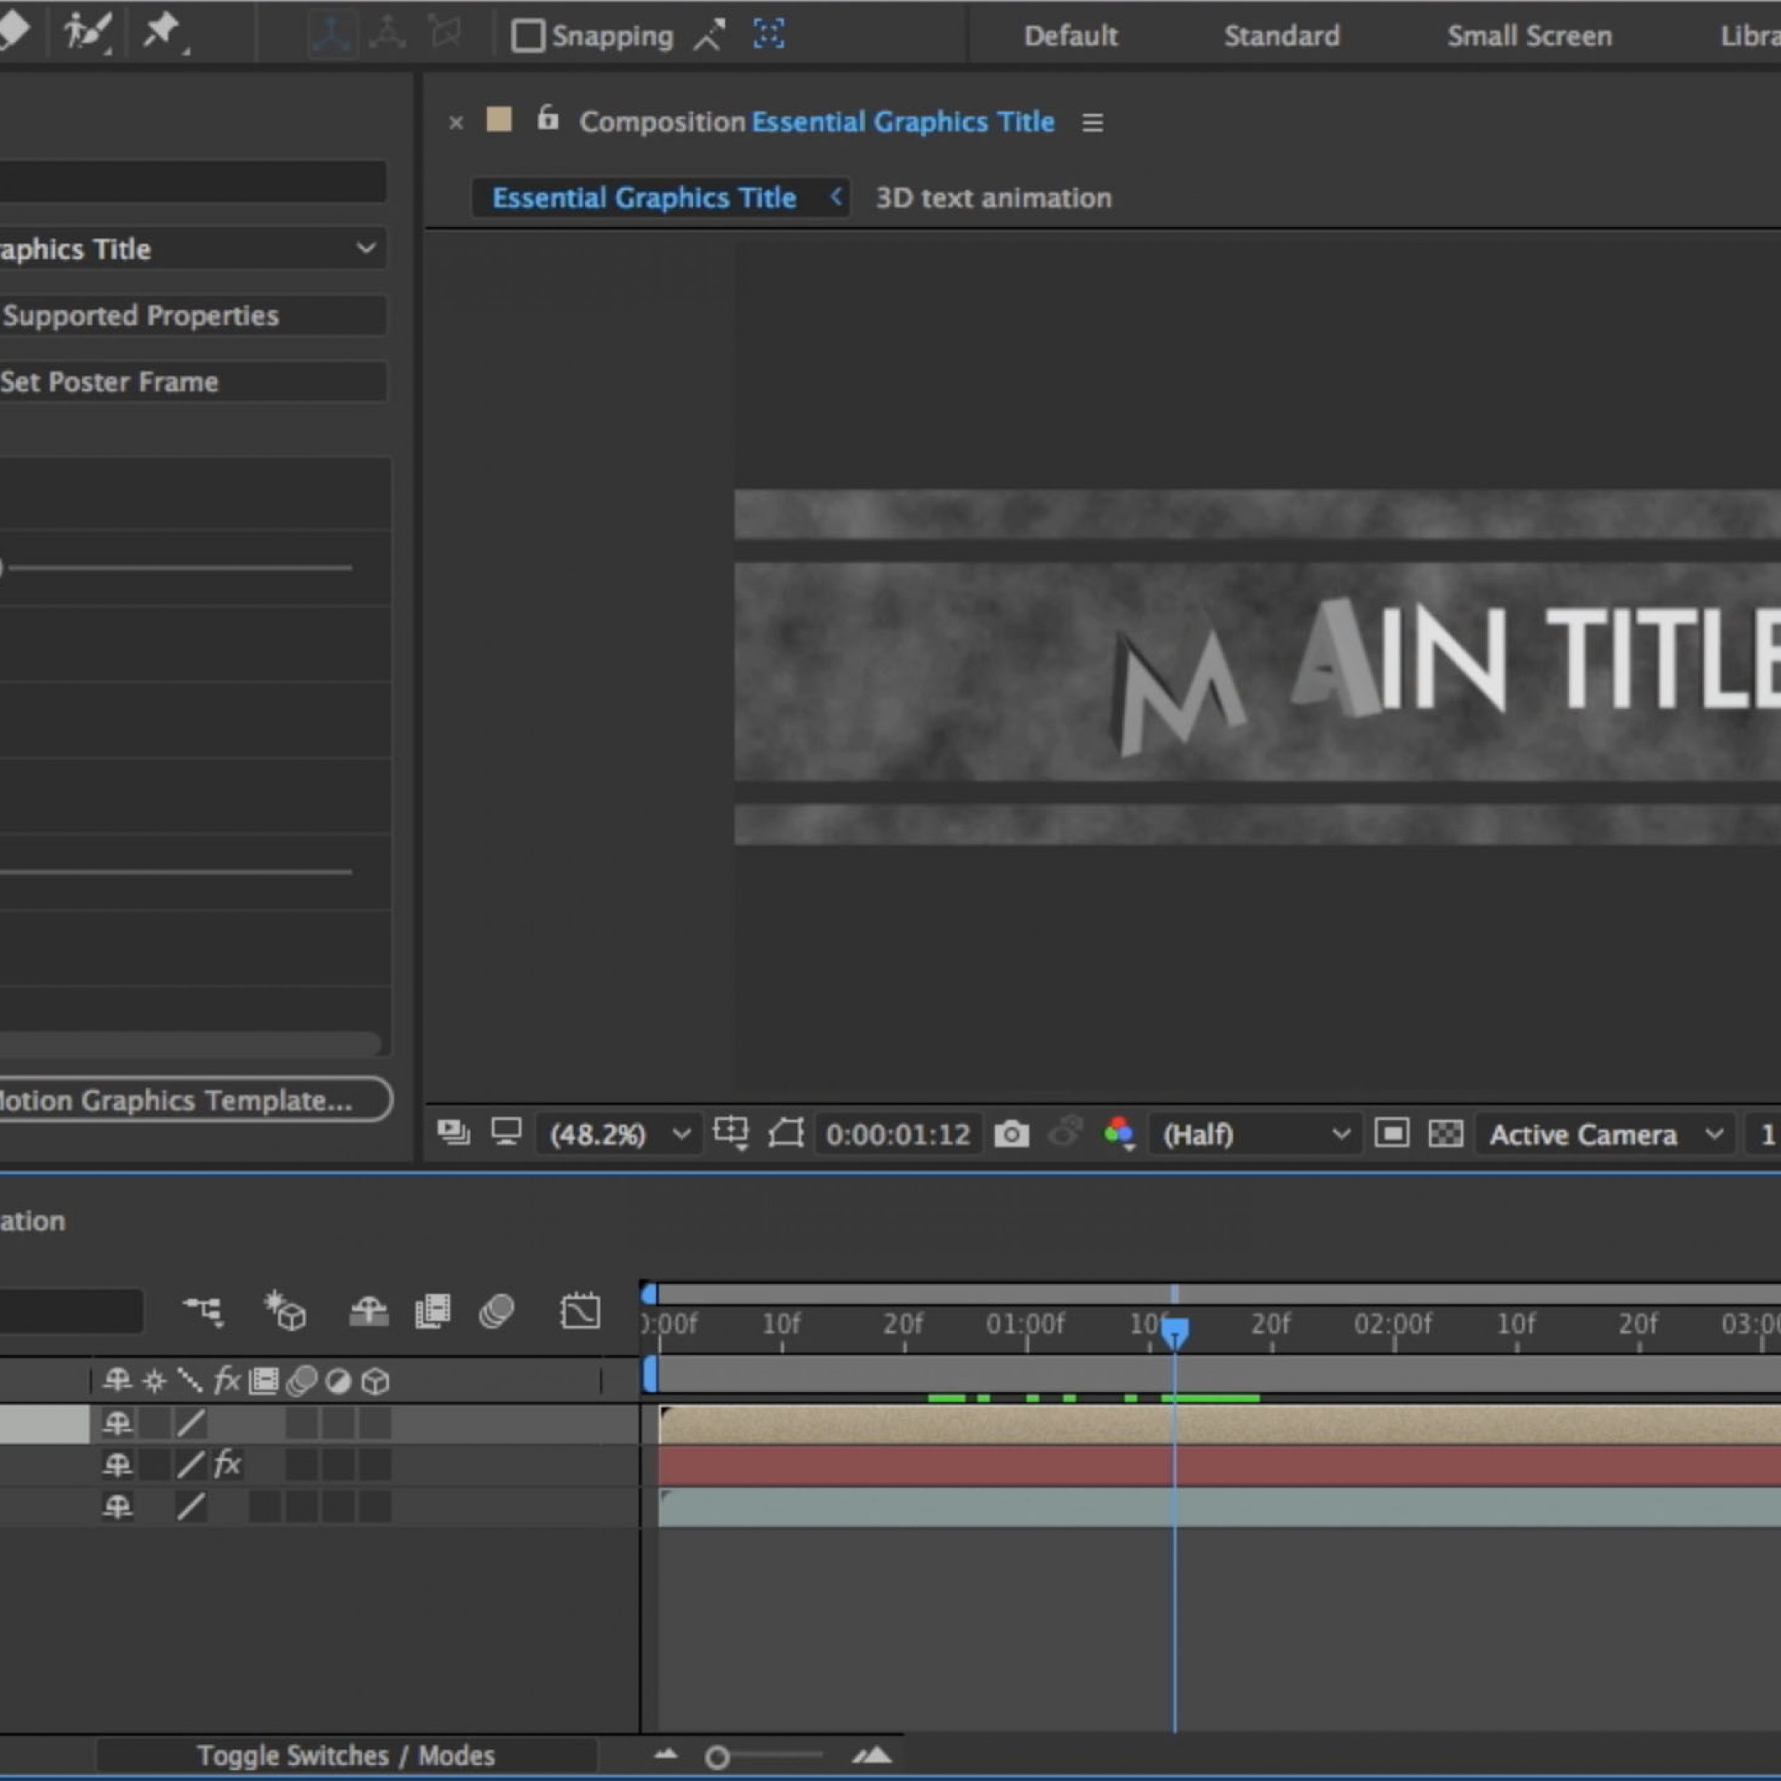Toggle the transparency grid
Image resolution: width=1781 pixels, height=1781 pixels.
pyautogui.click(x=1444, y=1134)
